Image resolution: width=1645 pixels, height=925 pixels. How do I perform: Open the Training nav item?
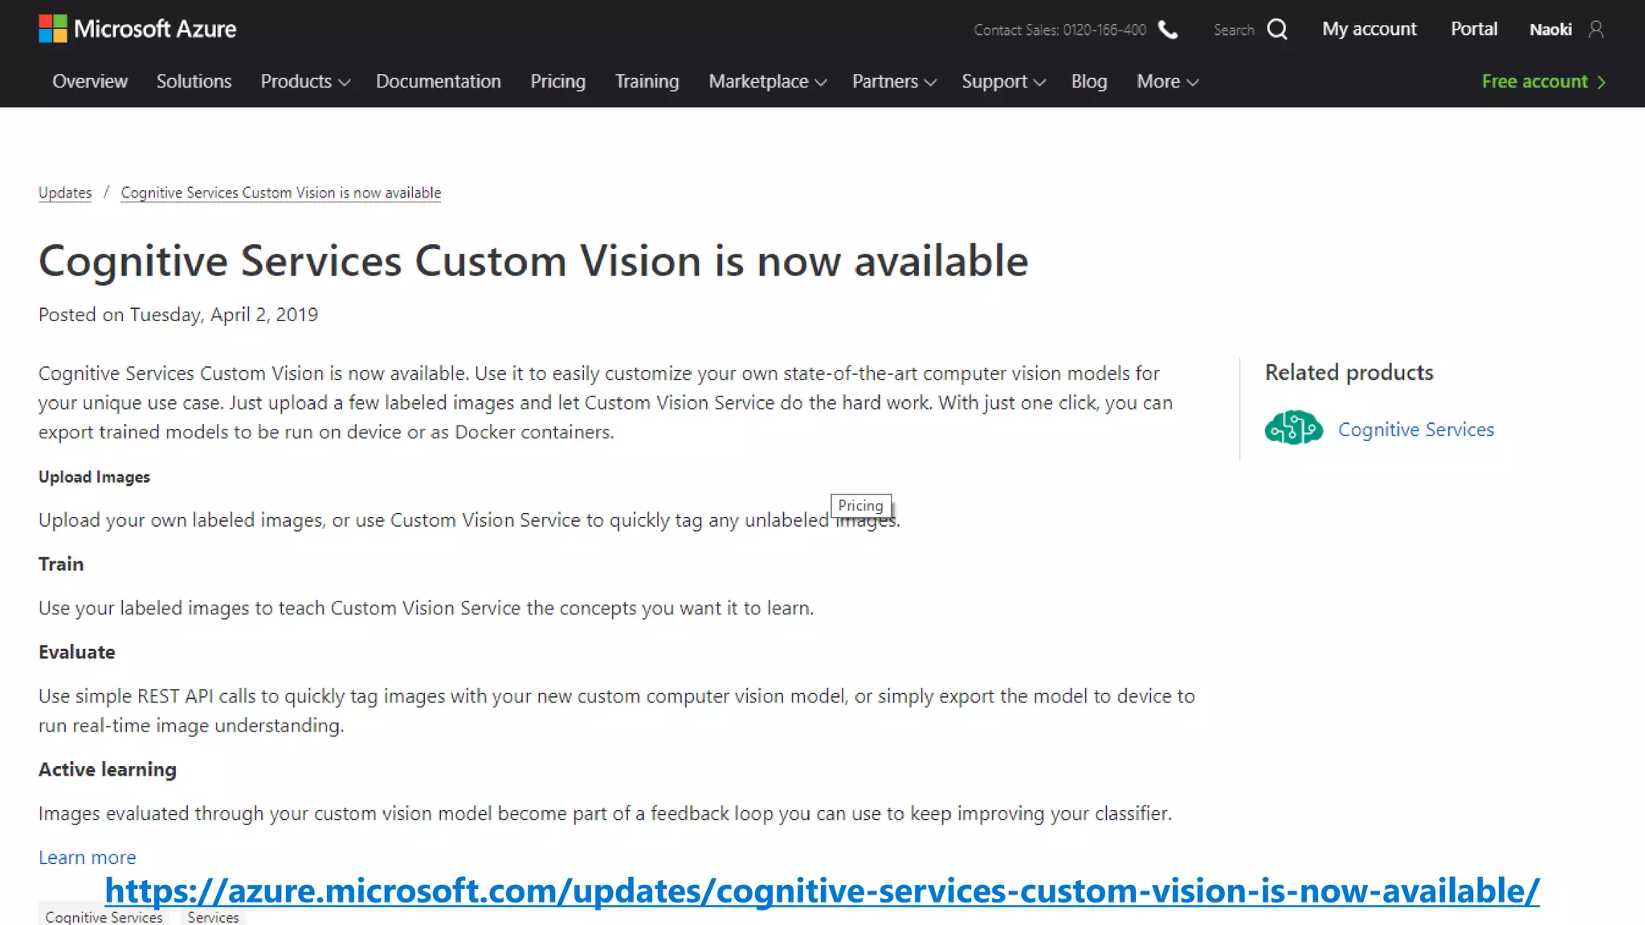[x=647, y=82]
